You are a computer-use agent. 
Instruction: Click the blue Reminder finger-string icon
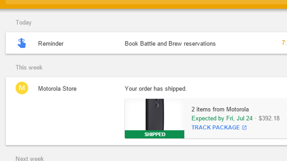coord(22,43)
